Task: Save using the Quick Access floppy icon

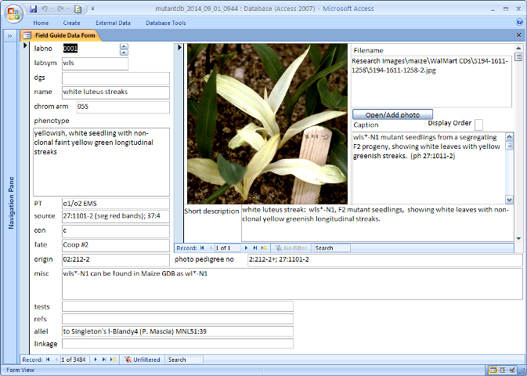Action: point(34,9)
